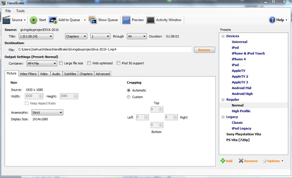Check Keep Aspect Ratio option

pos(27,103)
